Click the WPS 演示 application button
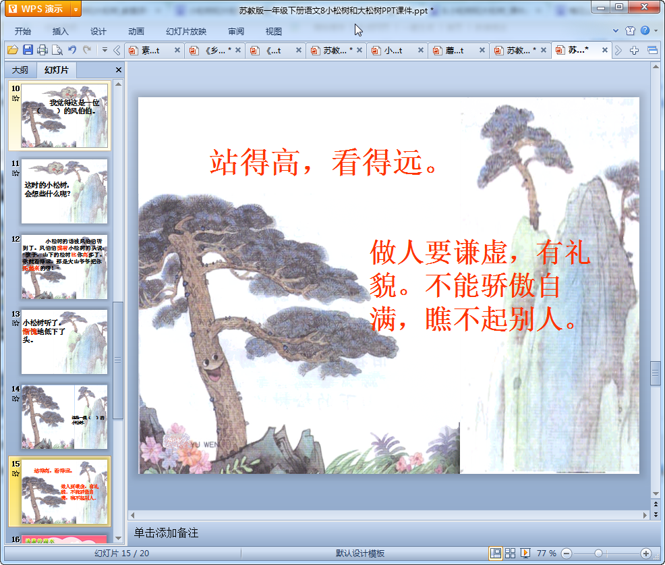Viewport: 665px width, 565px height. coord(37,9)
